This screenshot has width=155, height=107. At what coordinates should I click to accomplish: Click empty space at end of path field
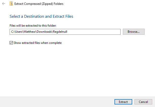pos(101,32)
